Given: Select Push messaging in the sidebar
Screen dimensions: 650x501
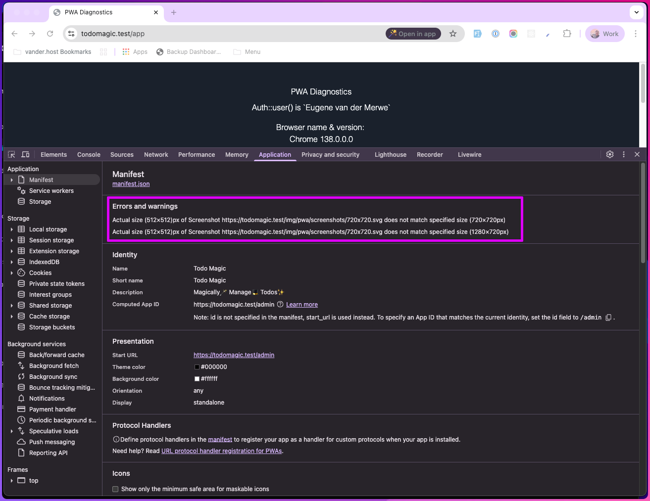Looking at the screenshot, I should 52,442.
